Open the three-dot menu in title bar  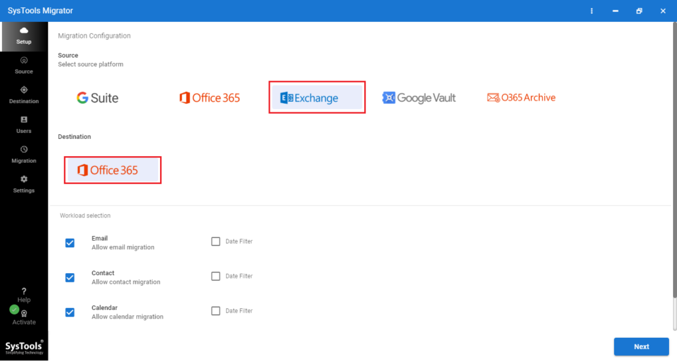click(592, 11)
